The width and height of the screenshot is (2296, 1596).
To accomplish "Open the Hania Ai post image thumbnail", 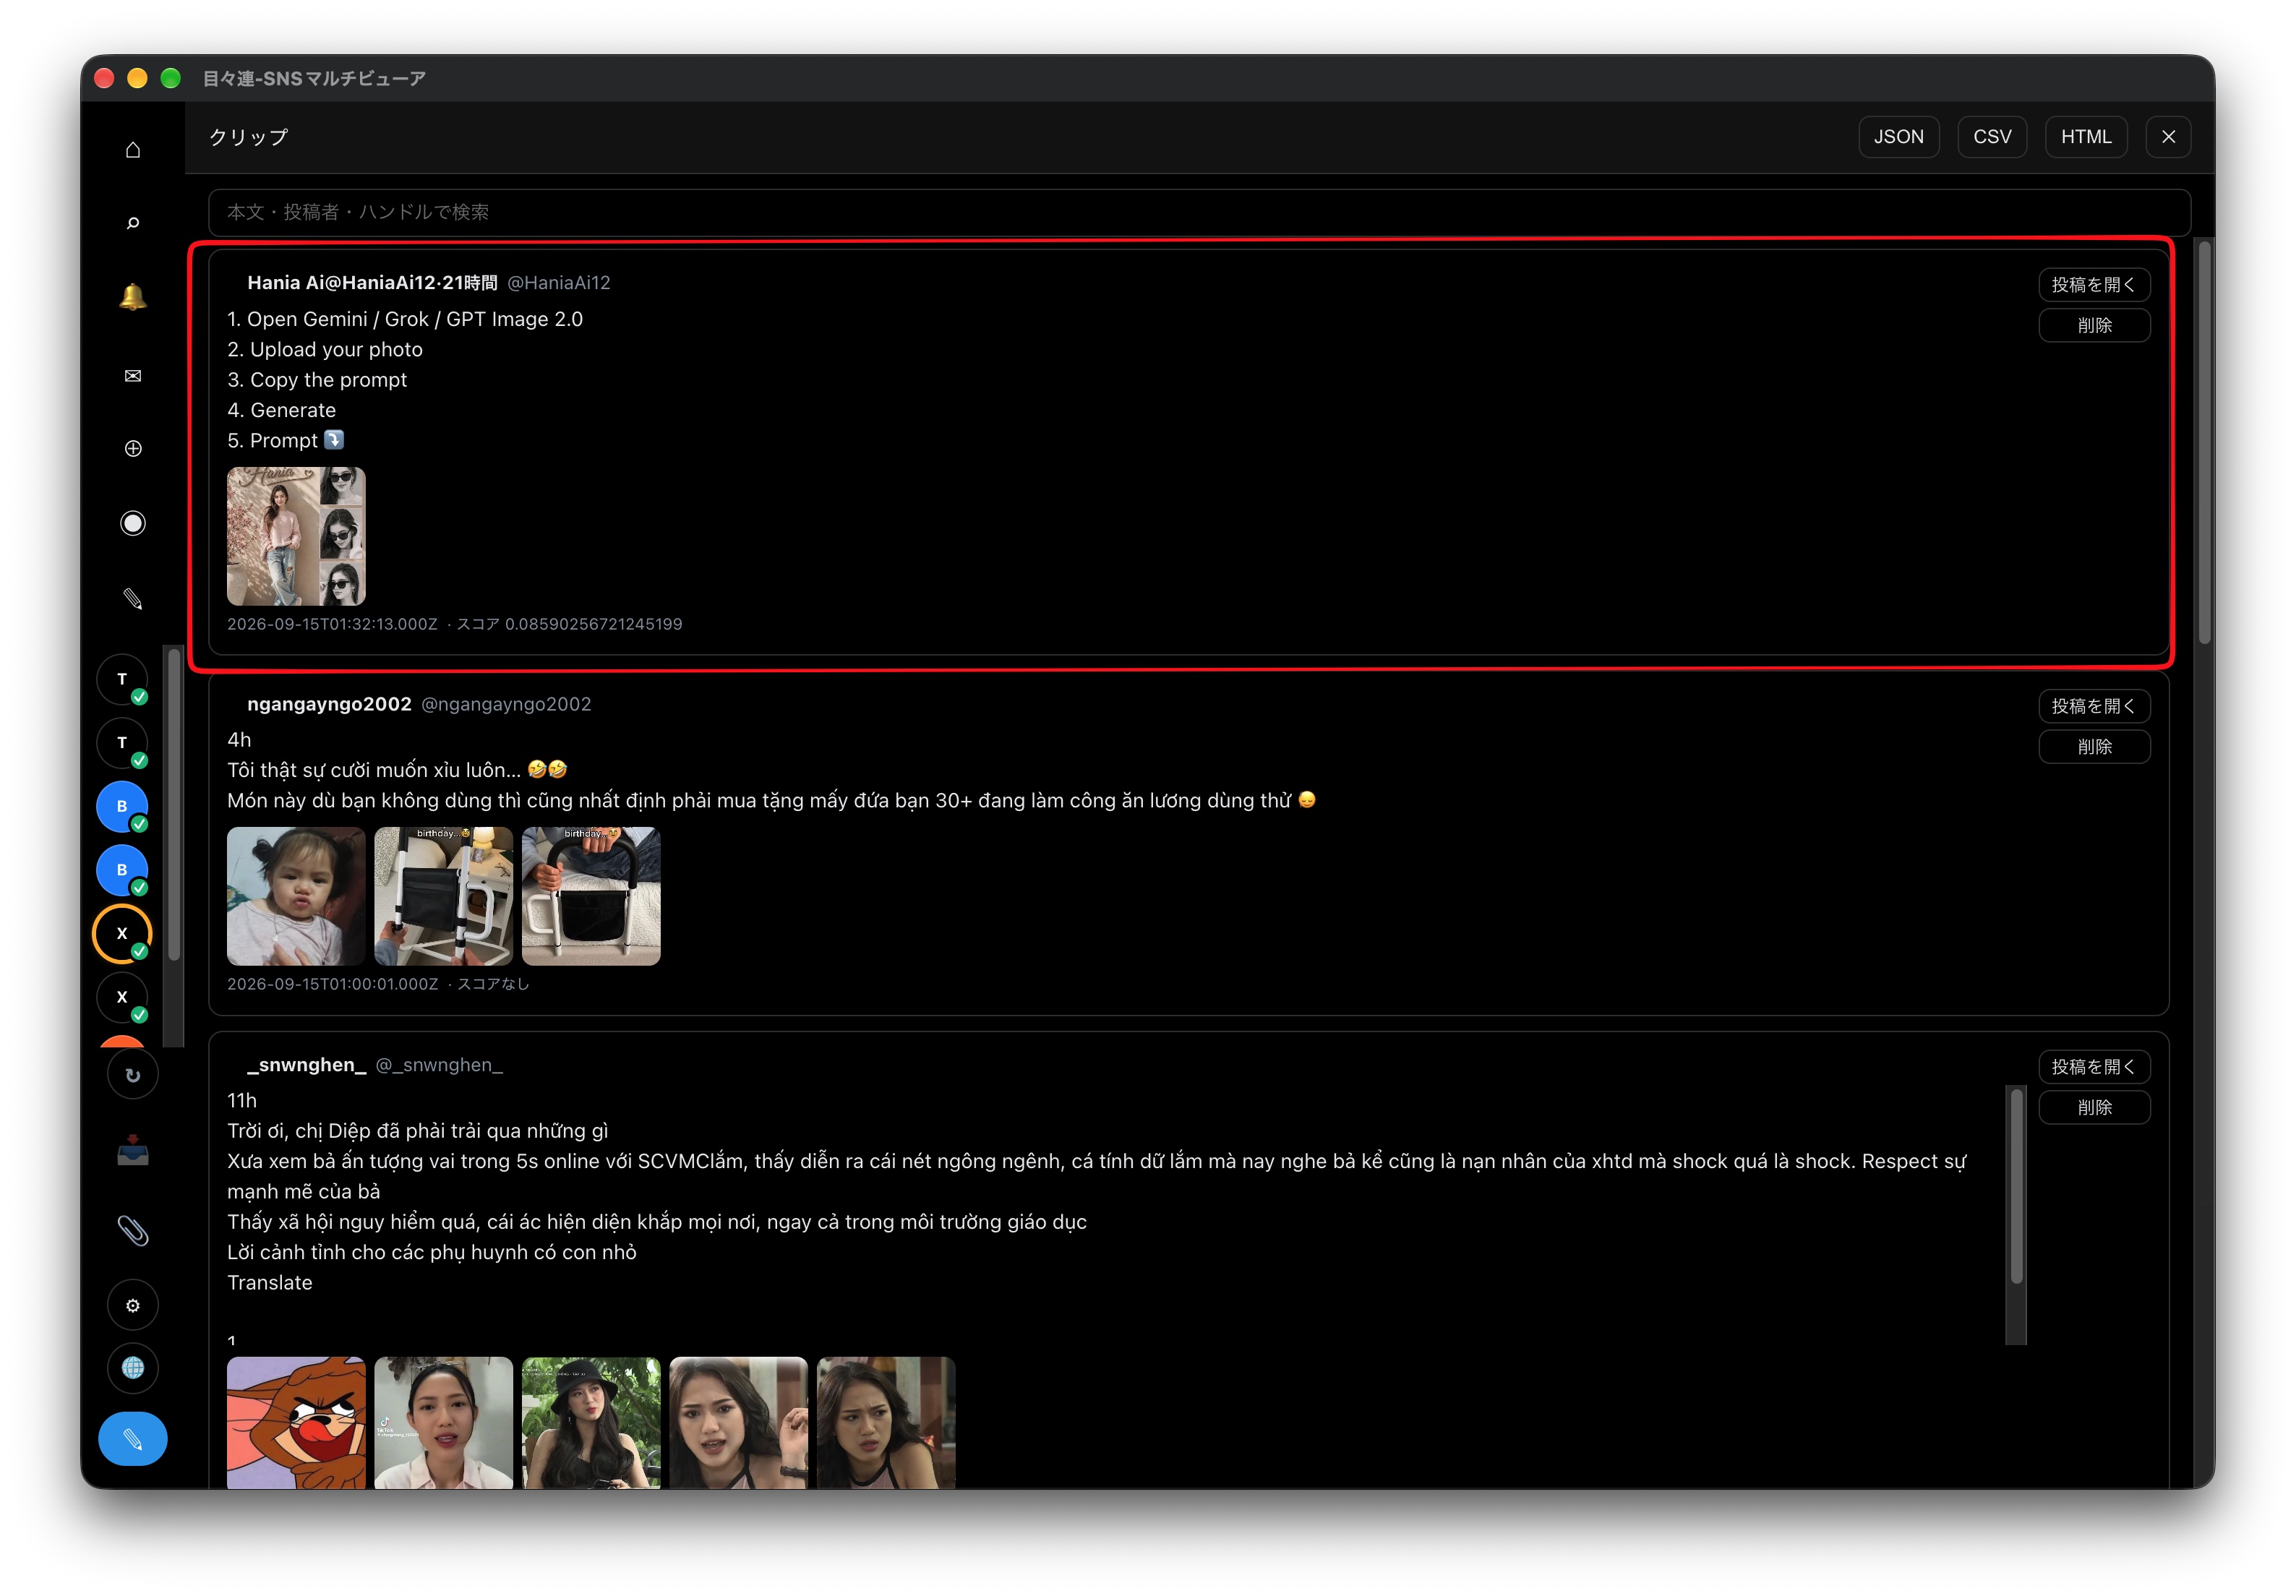I will [x=296, y=536].
